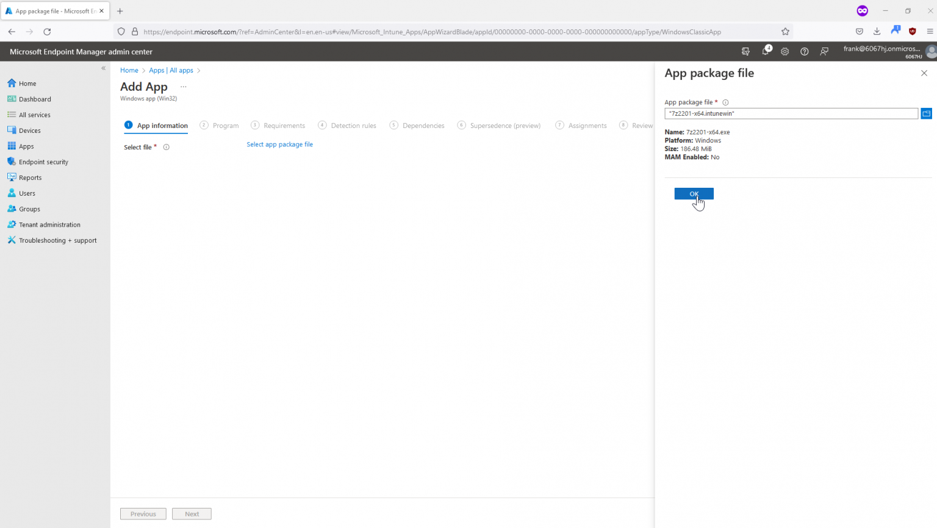Open browser downloads from the toolbar
This screenshot has width=937, height=528.
pyautogui.click(x=877, y=31)
